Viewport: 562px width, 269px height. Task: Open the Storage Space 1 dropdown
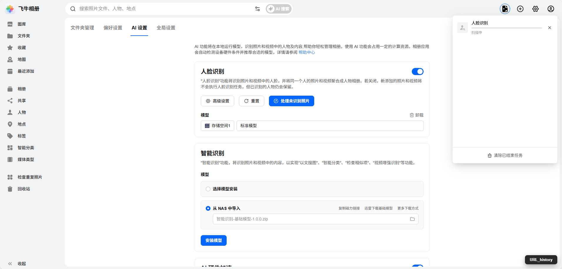(x=218, y=126)
